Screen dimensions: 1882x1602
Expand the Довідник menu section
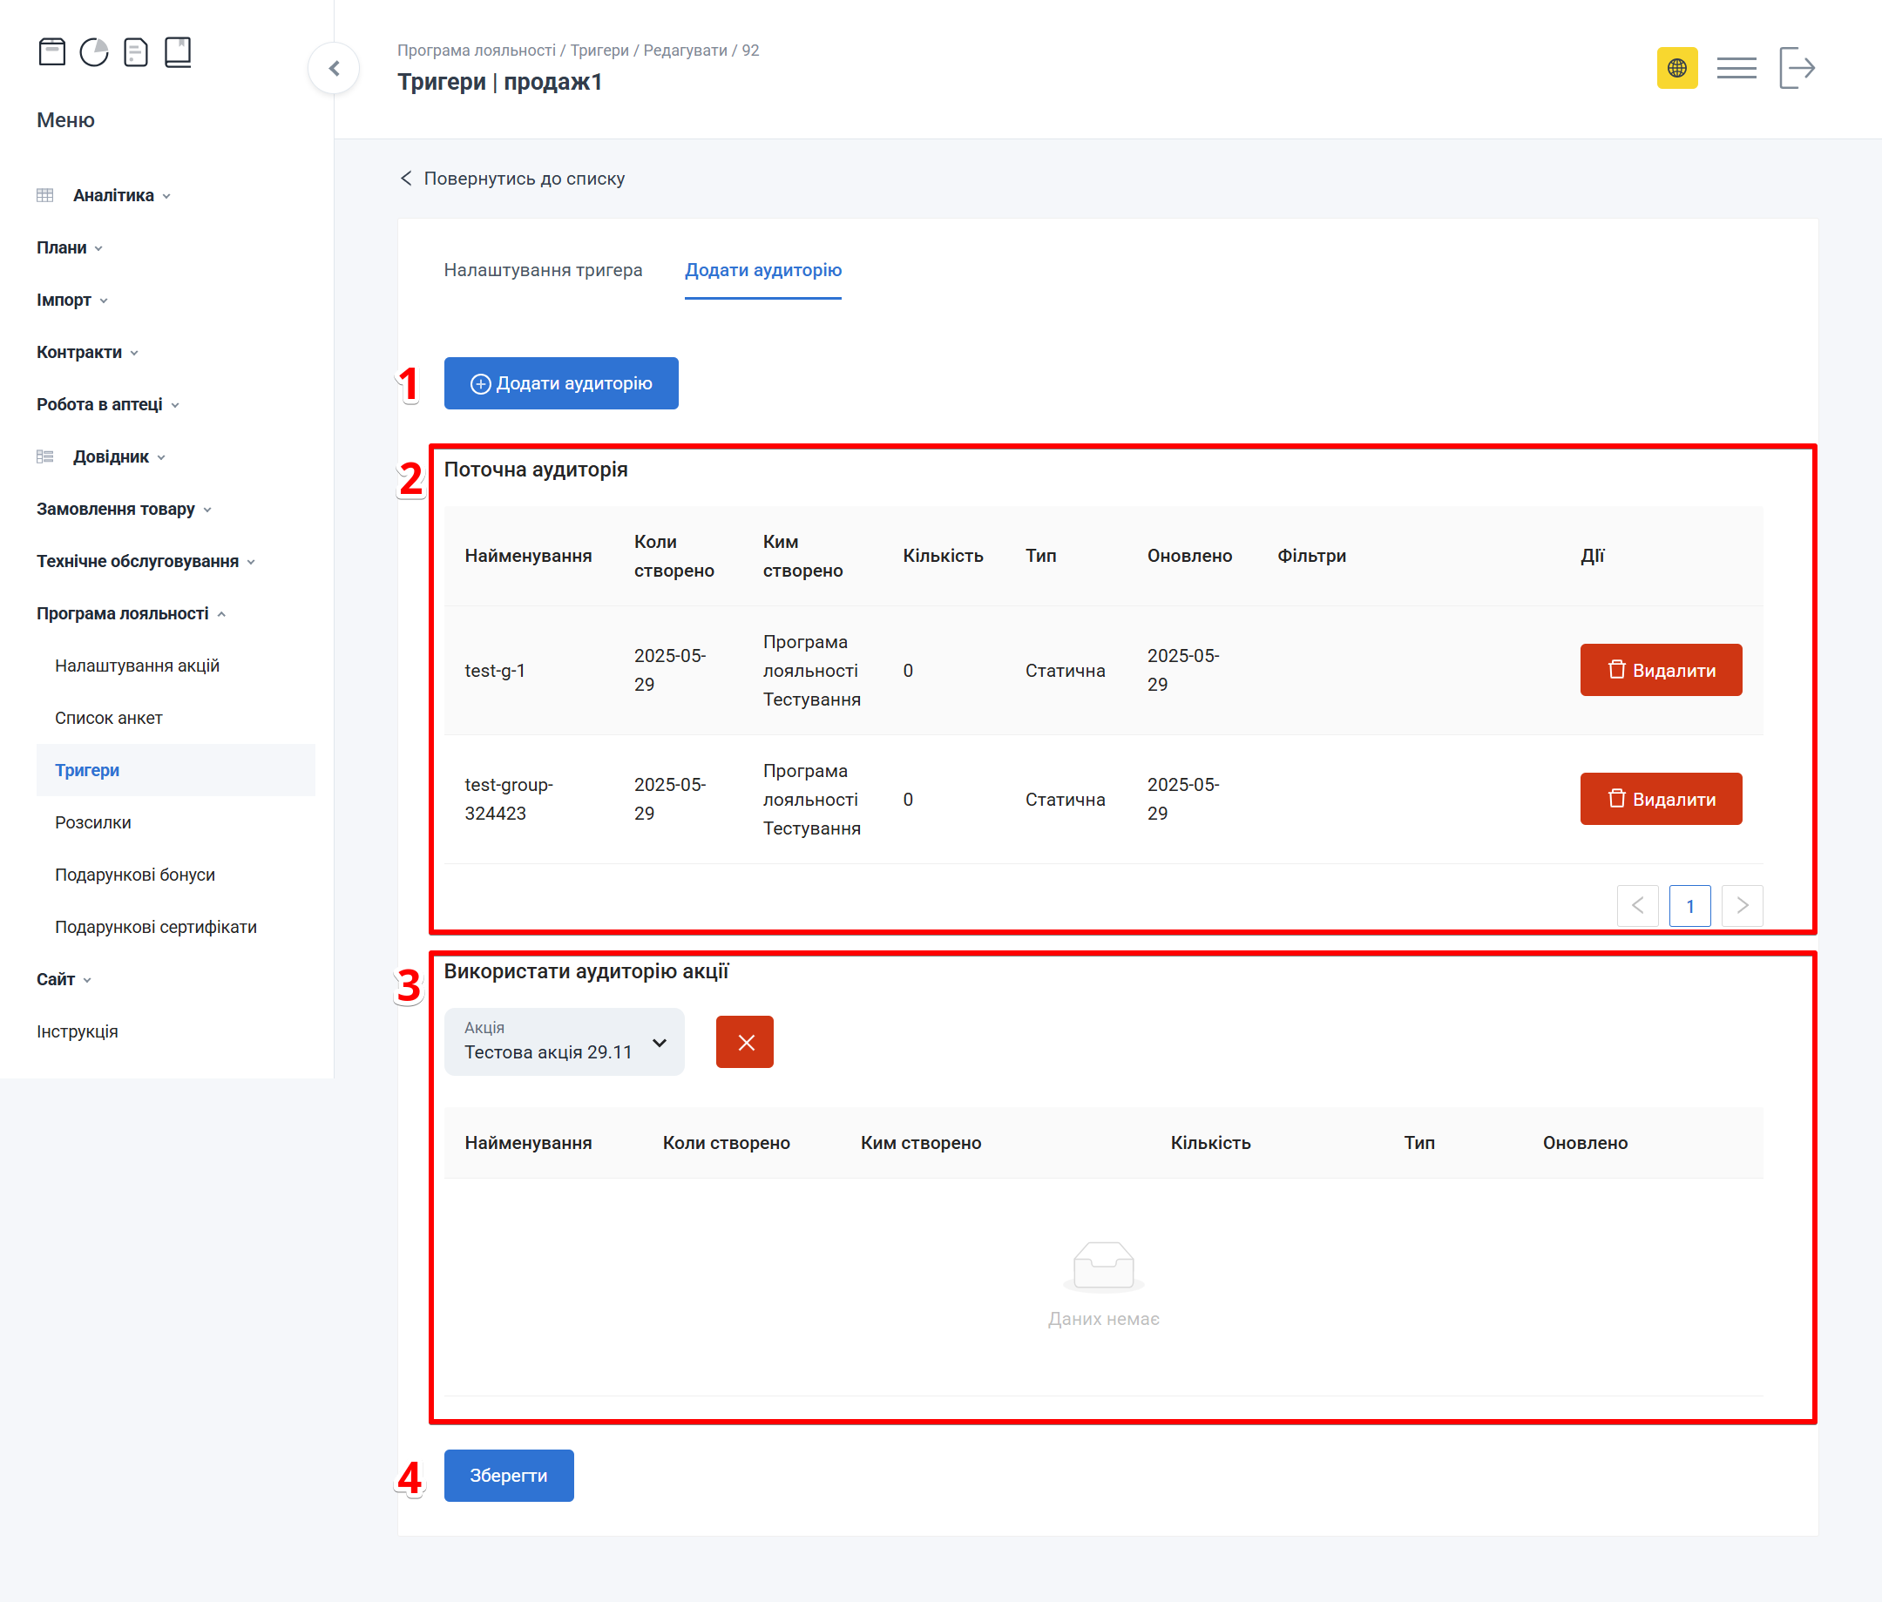[111, 456]
